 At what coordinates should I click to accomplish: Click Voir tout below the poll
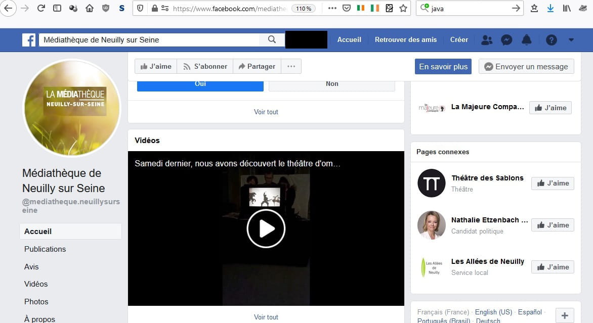(266, 112)
